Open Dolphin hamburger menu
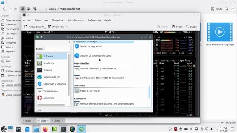 pyautogui.click(x=233, y=9)
